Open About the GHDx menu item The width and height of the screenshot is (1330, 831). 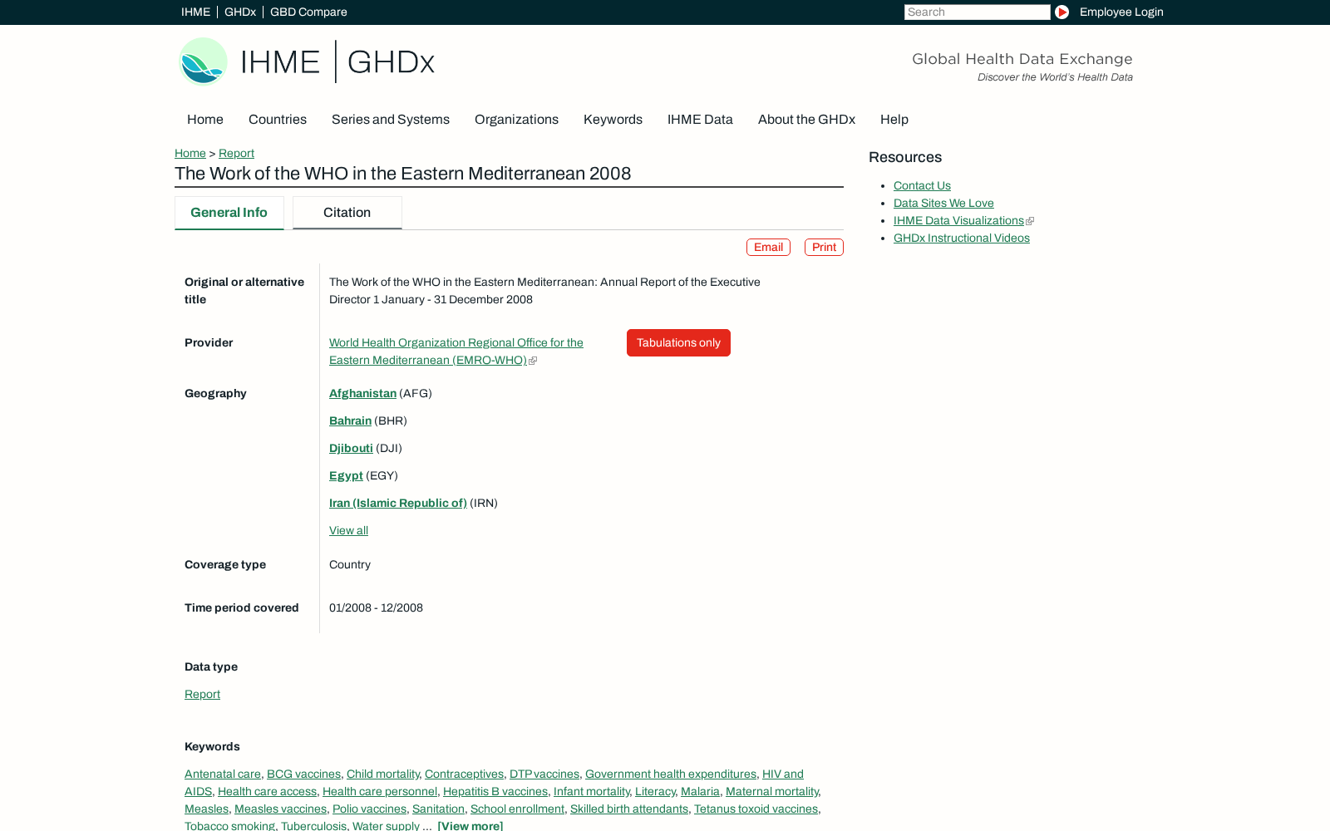tap(806, 120)
